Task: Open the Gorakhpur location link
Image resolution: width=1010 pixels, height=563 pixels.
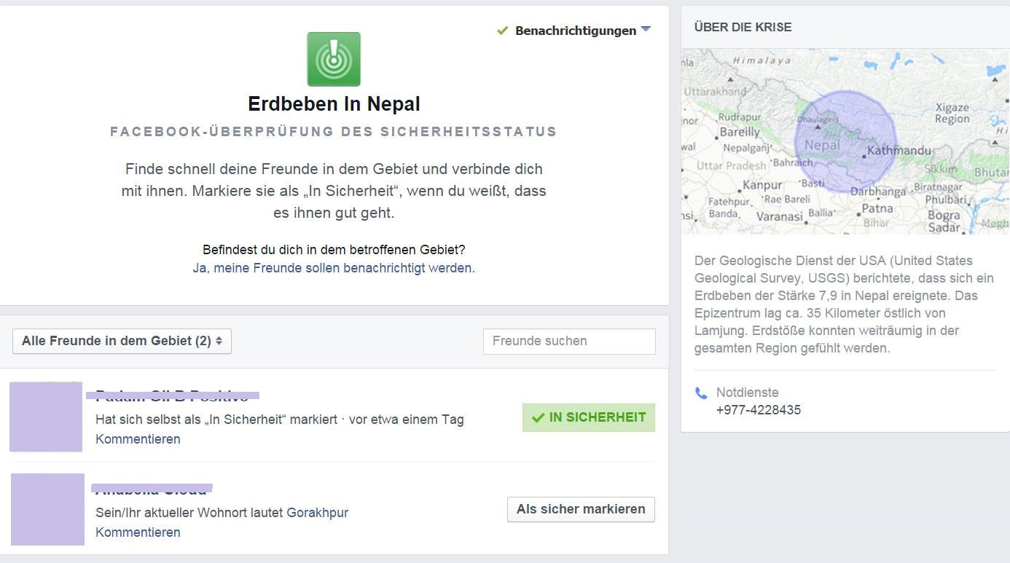Action: click(x=317, y=513)
